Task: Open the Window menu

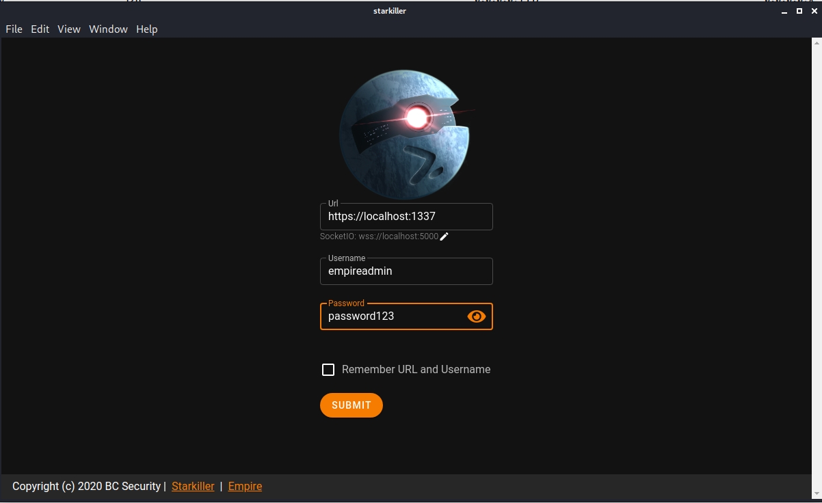Action: [x=108, y=29]
